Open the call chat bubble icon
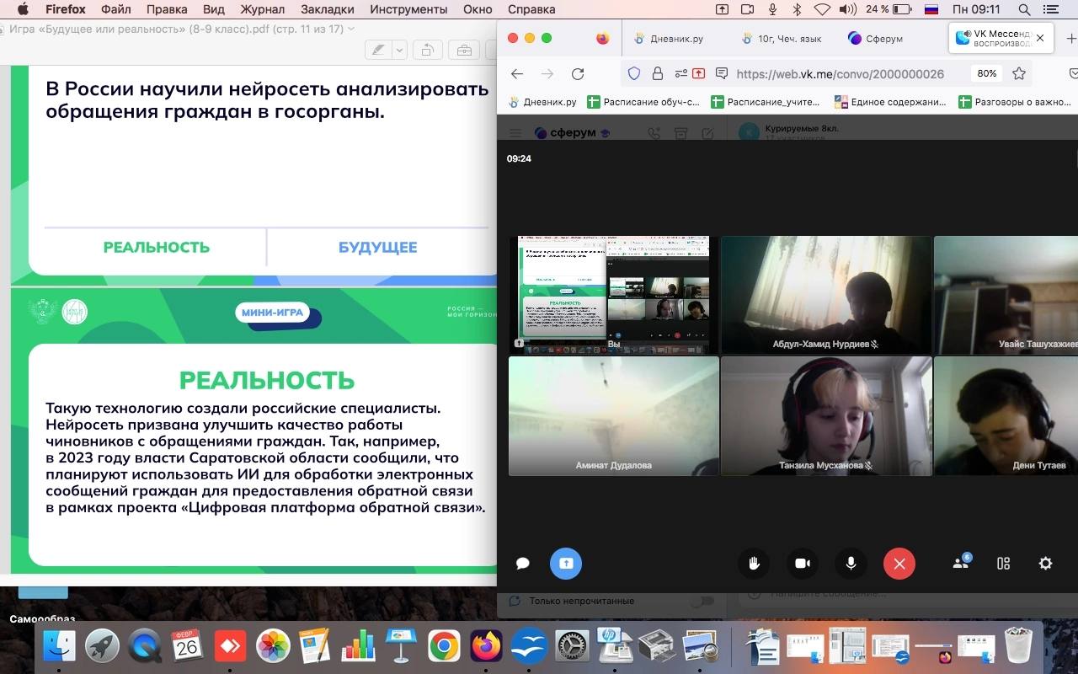Image resolution: width=1078 pixels, height=674 pixels. (x=522, y=564)
